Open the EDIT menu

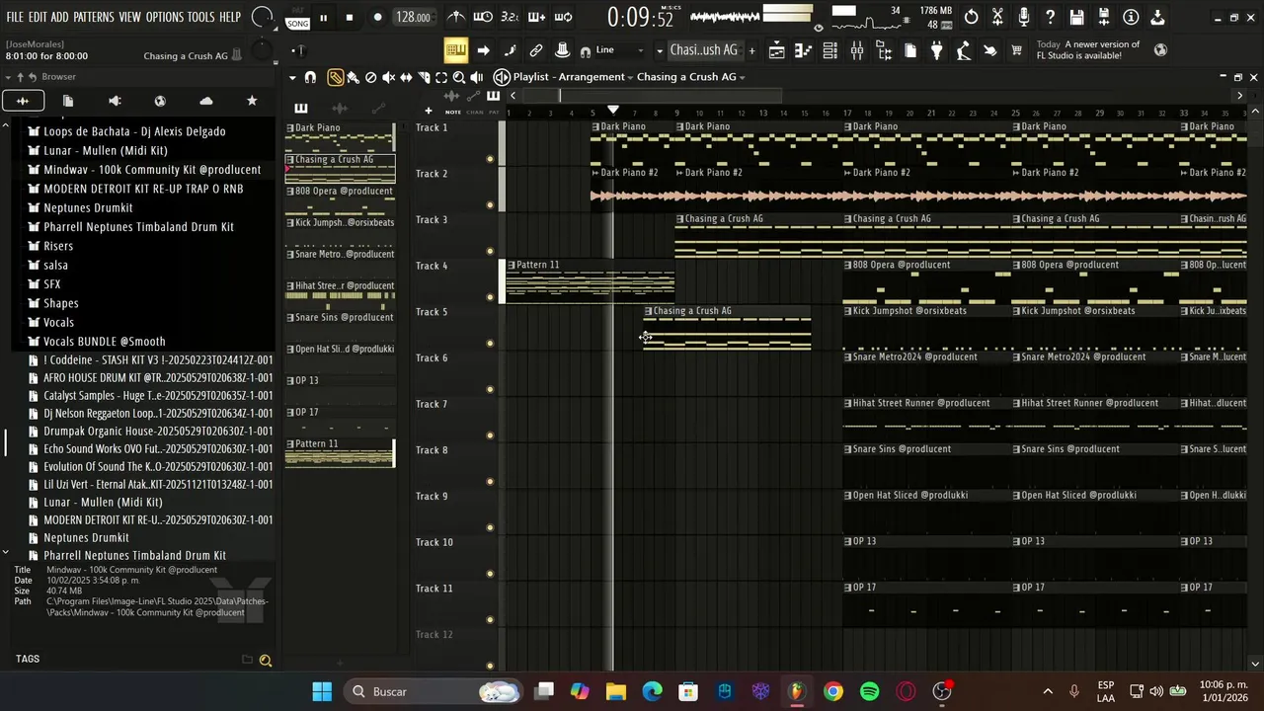tap(39, 17)
